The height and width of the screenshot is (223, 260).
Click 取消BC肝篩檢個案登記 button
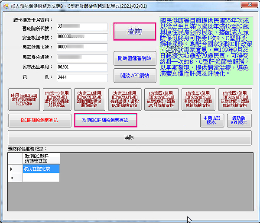coord(106,120)
